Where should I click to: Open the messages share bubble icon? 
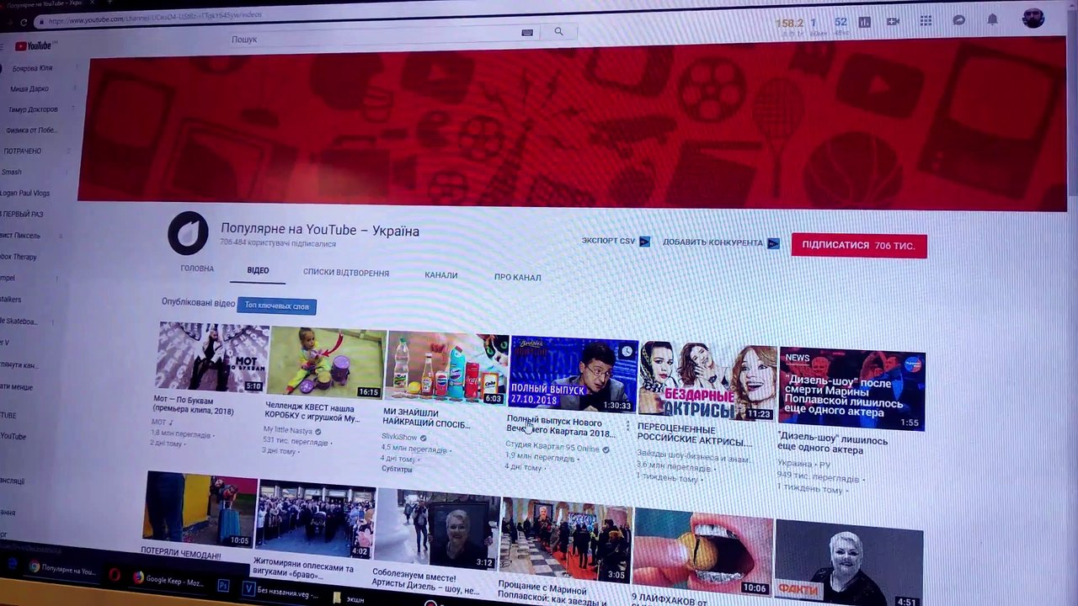click(958, 20)
